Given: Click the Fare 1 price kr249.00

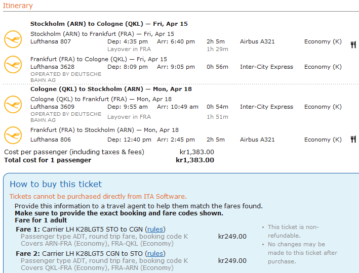Looking at the screenshot, I should 232,236.
